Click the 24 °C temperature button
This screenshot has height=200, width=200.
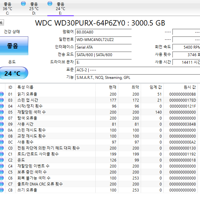click(x=14, y=73)
